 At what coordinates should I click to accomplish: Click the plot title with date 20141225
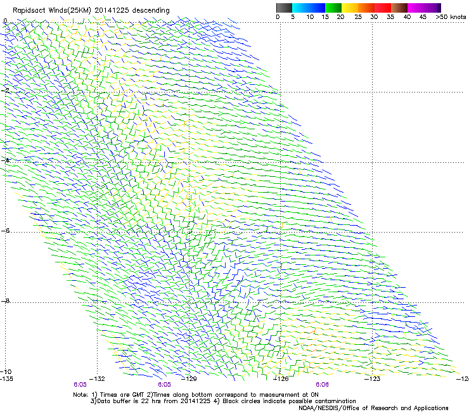click(x=91, y=11)
